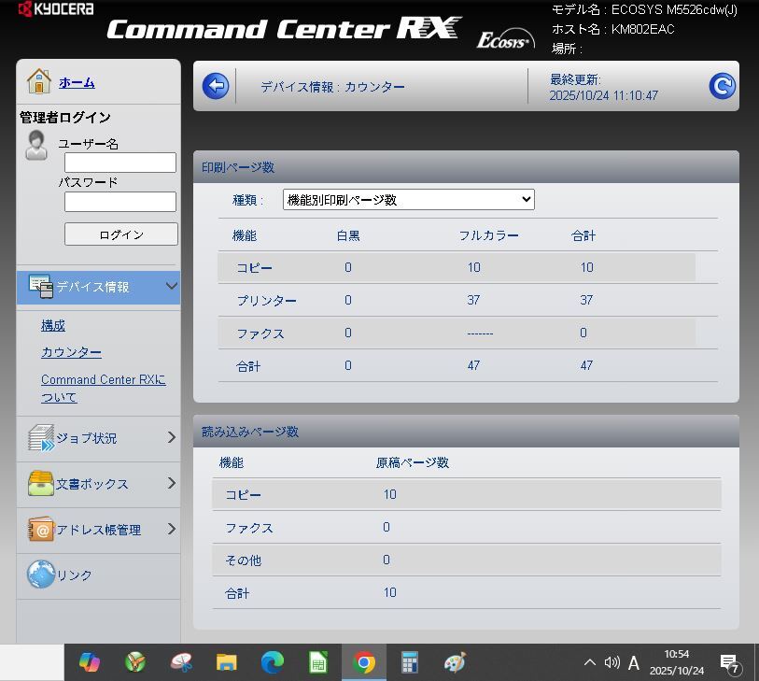Refresh the page with the circular arrow icon
759x681 pixels.
click(x=721, y=85)
